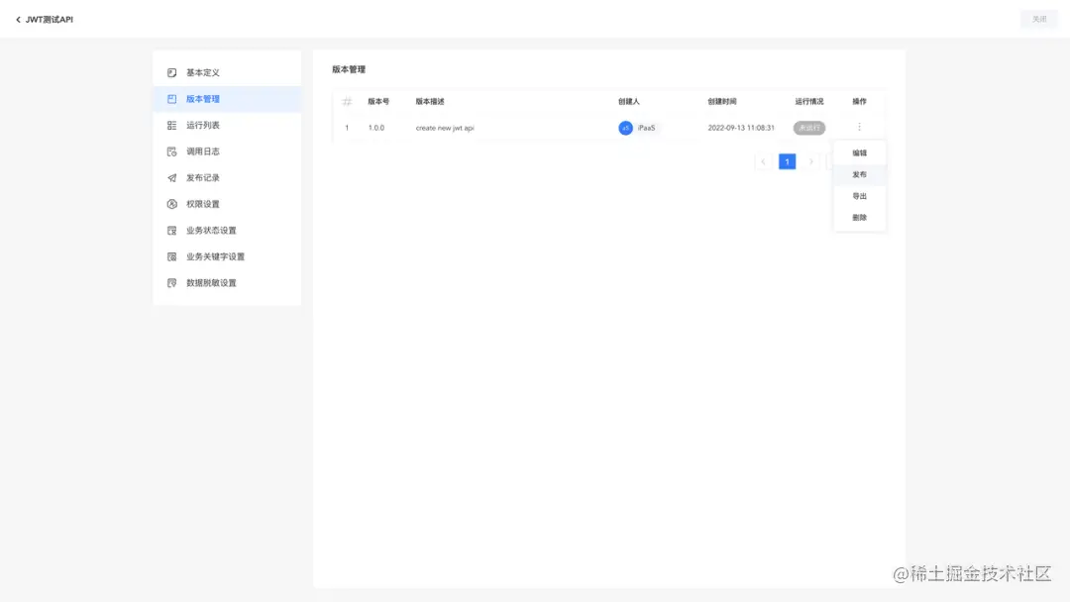Select 版本管理 in the sidebar
The image size is (1070, 602).
click(227, 99)
